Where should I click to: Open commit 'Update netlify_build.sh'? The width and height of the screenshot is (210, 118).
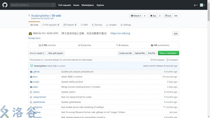point(72,82)
